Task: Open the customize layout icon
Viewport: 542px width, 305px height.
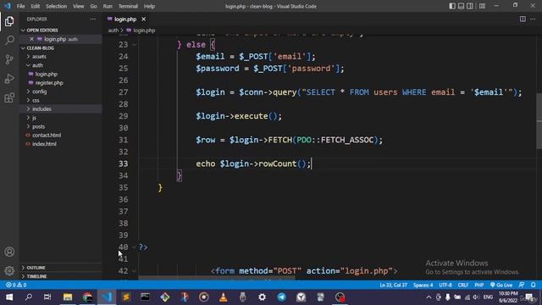Action: click(482, 6)
